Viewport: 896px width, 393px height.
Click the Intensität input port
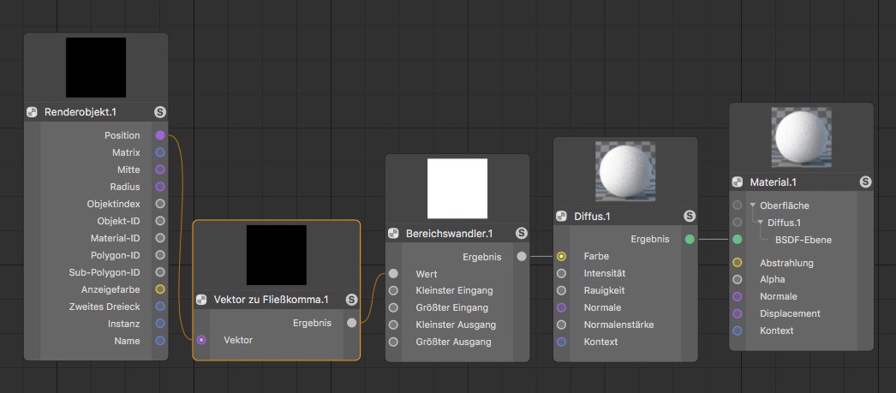[561, 274]
